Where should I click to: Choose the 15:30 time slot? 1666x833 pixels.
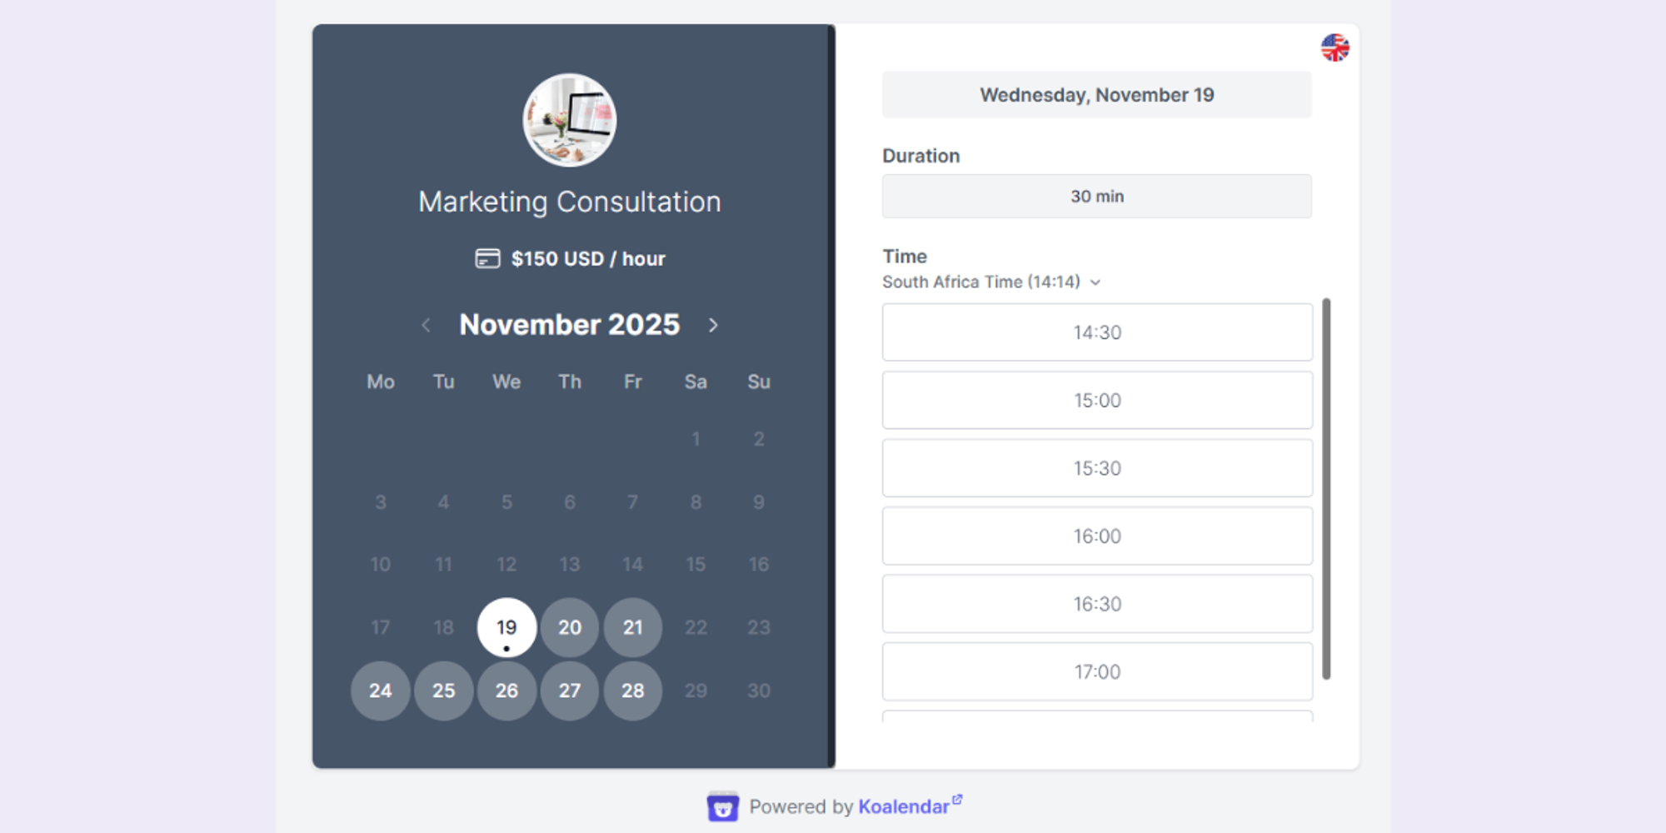click(1096, 468)
